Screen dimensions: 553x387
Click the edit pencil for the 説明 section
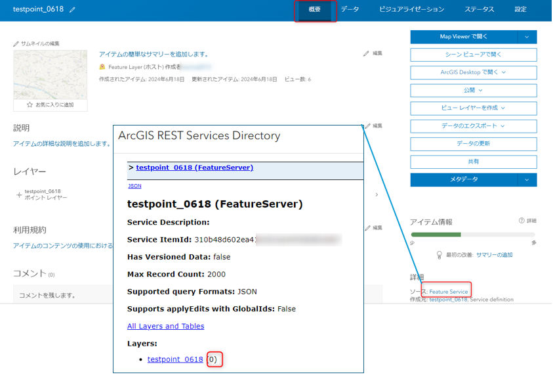pyautogui.click(x=368, y=125)
